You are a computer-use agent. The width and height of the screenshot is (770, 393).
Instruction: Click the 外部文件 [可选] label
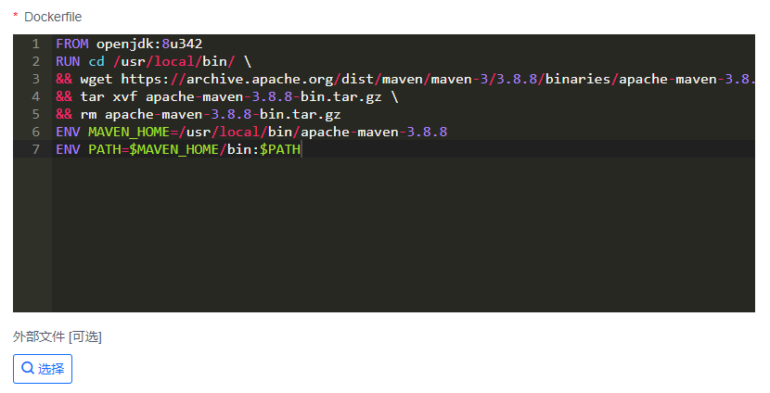[58, 336]
